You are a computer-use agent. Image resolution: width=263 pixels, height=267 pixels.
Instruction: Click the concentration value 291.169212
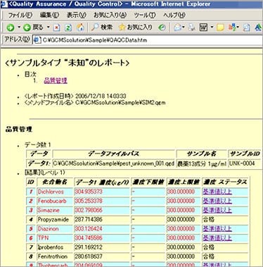[x=89, y=247]
